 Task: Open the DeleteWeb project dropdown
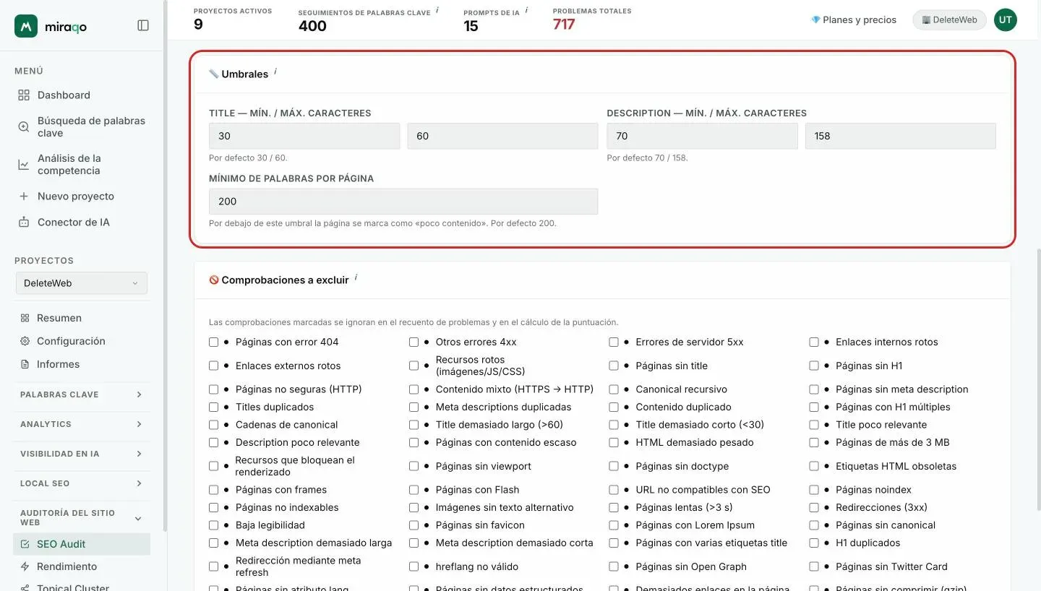pos(82,283)
